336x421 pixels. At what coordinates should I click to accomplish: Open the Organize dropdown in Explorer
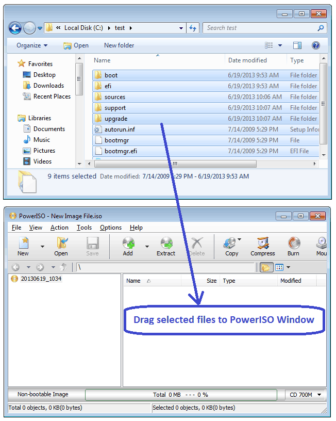pos(32,45)
